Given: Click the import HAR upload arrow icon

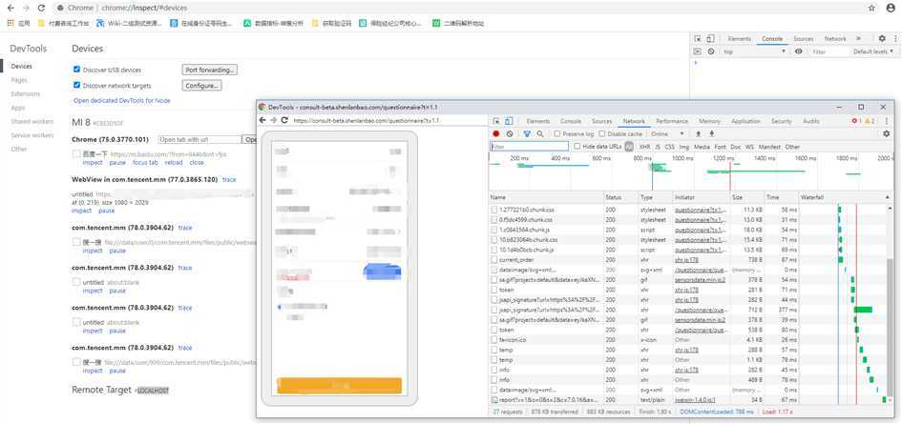Looking at the screenshot, I should tap(699, 133).
